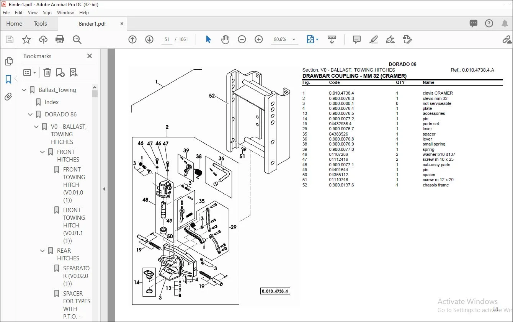Open the bookmark options dropdown
This screenshot has height=322, width=513.
29,72
